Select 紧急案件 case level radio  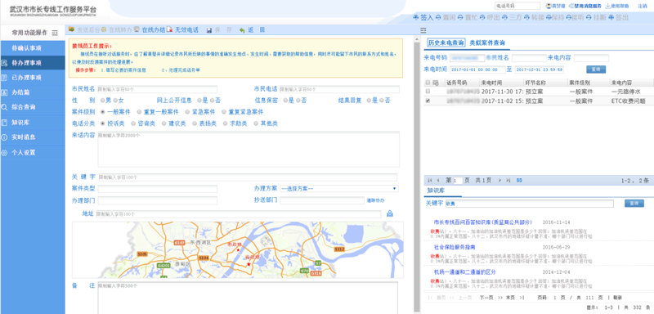tap(188, 112)
